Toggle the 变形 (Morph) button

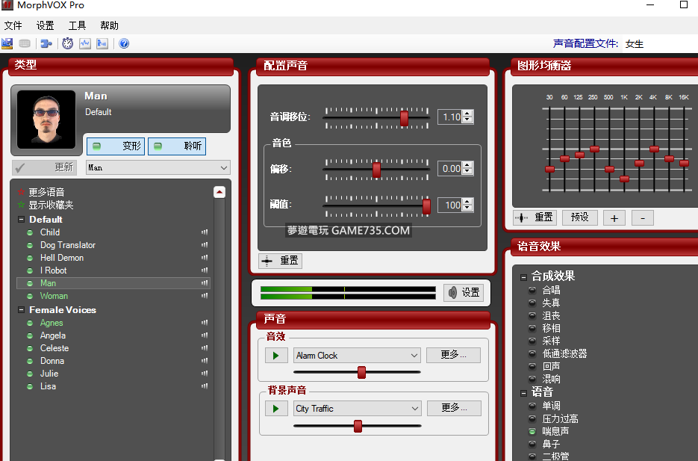[x=116, y=146]
